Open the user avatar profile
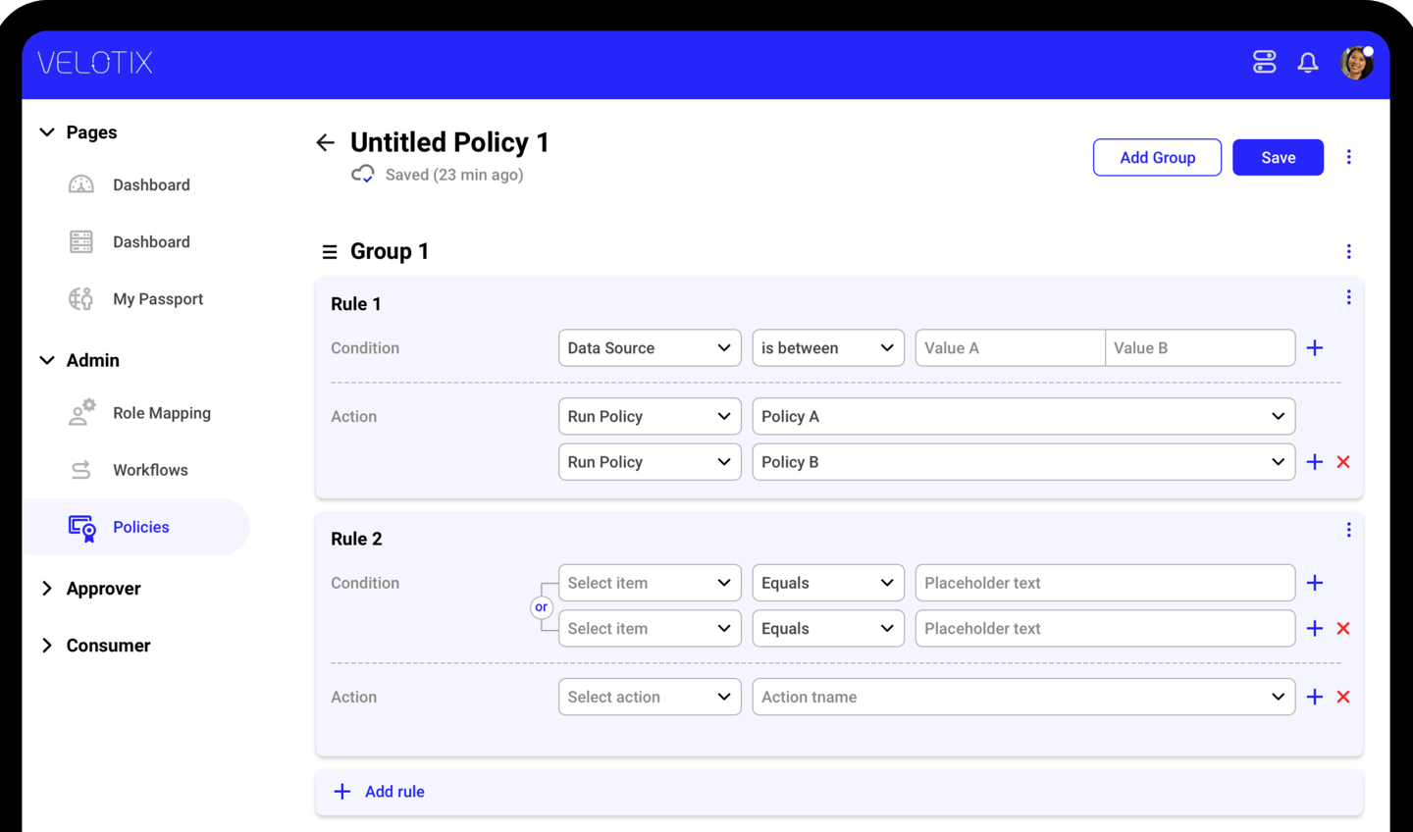Image resolution: width=1413 pixels, height=832 pixels. click(x=1356, y=63)
